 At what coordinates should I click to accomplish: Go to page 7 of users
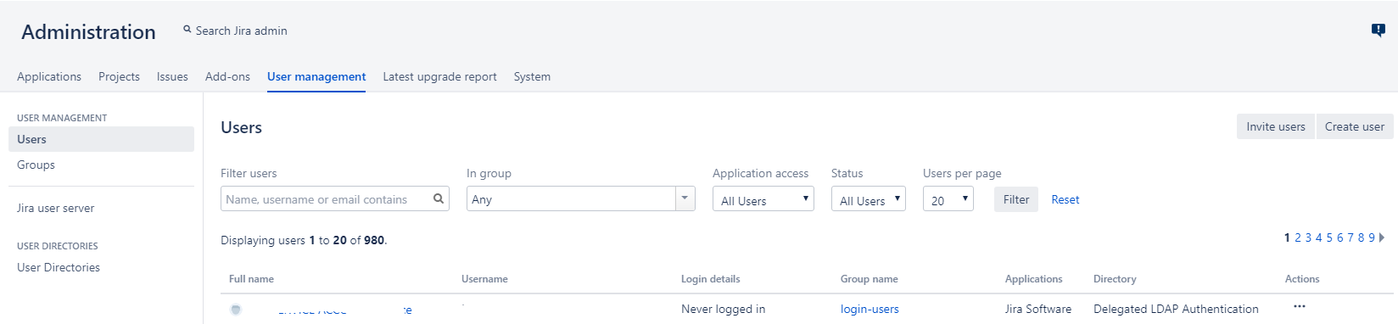click(x=1350, y=238)
